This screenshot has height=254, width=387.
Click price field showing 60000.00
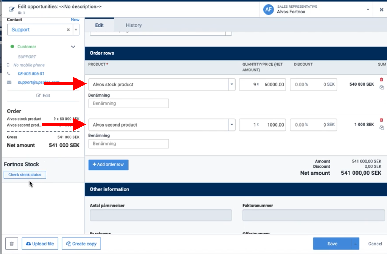(x=274, y=84)
